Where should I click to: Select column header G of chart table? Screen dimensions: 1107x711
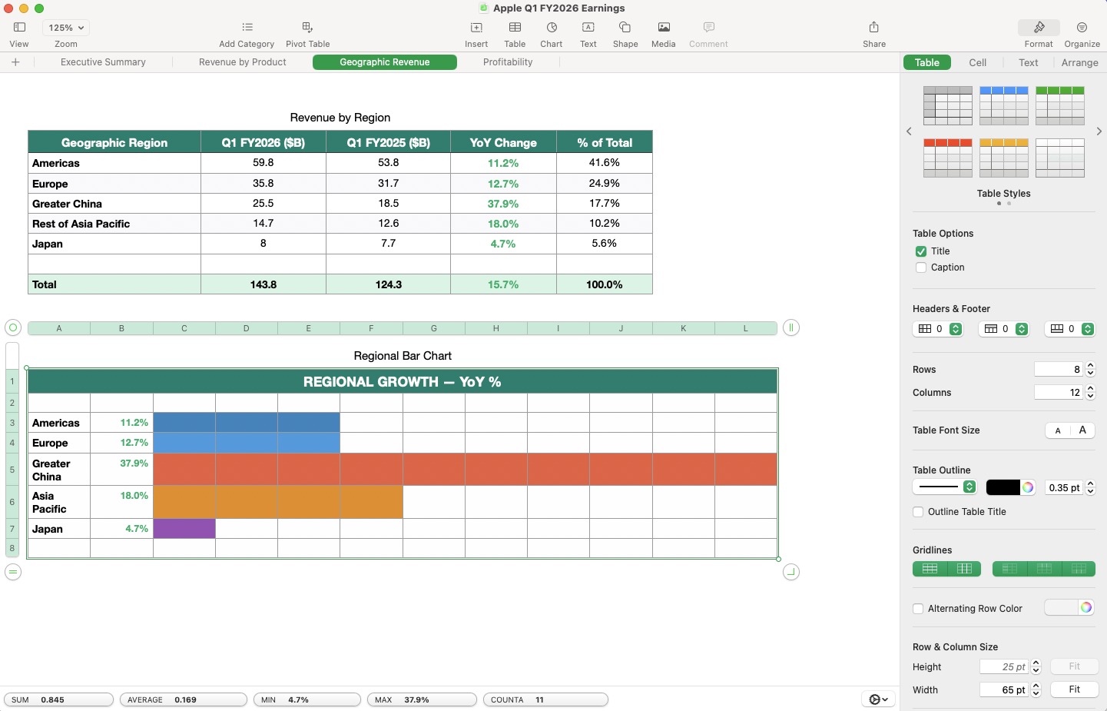[x=433, y=328]
